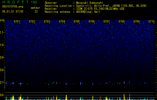Image resolution: width=157 pixels, height=100 pixels.
Task: Click the 0703 time marker
Action: coord(47,21)
